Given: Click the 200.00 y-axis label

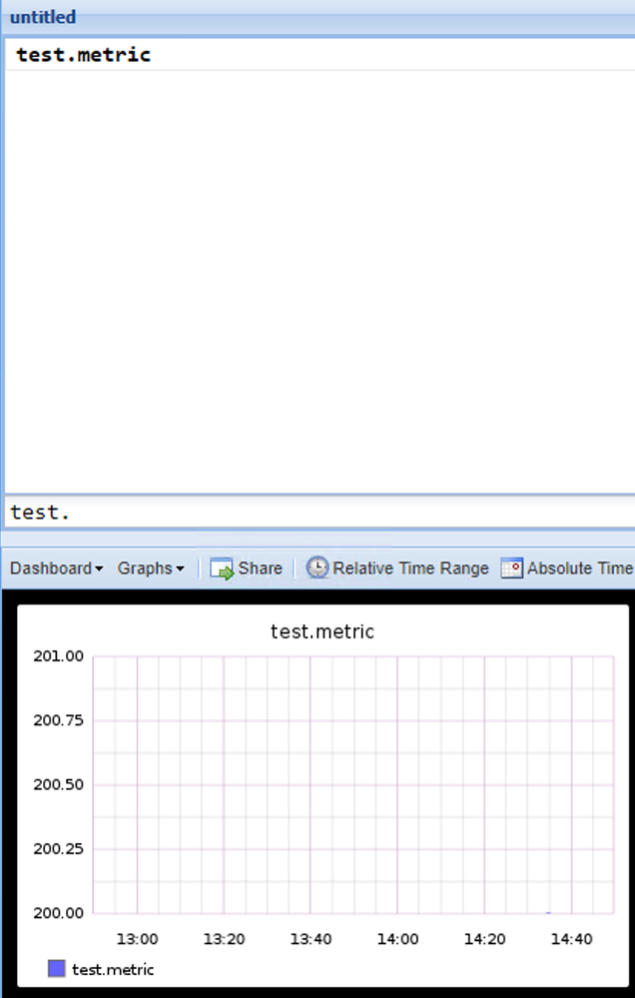Looking at the screenshot, I should 59,913.
